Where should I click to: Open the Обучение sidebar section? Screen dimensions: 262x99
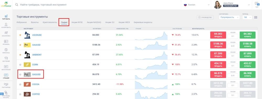coord(6,59)
